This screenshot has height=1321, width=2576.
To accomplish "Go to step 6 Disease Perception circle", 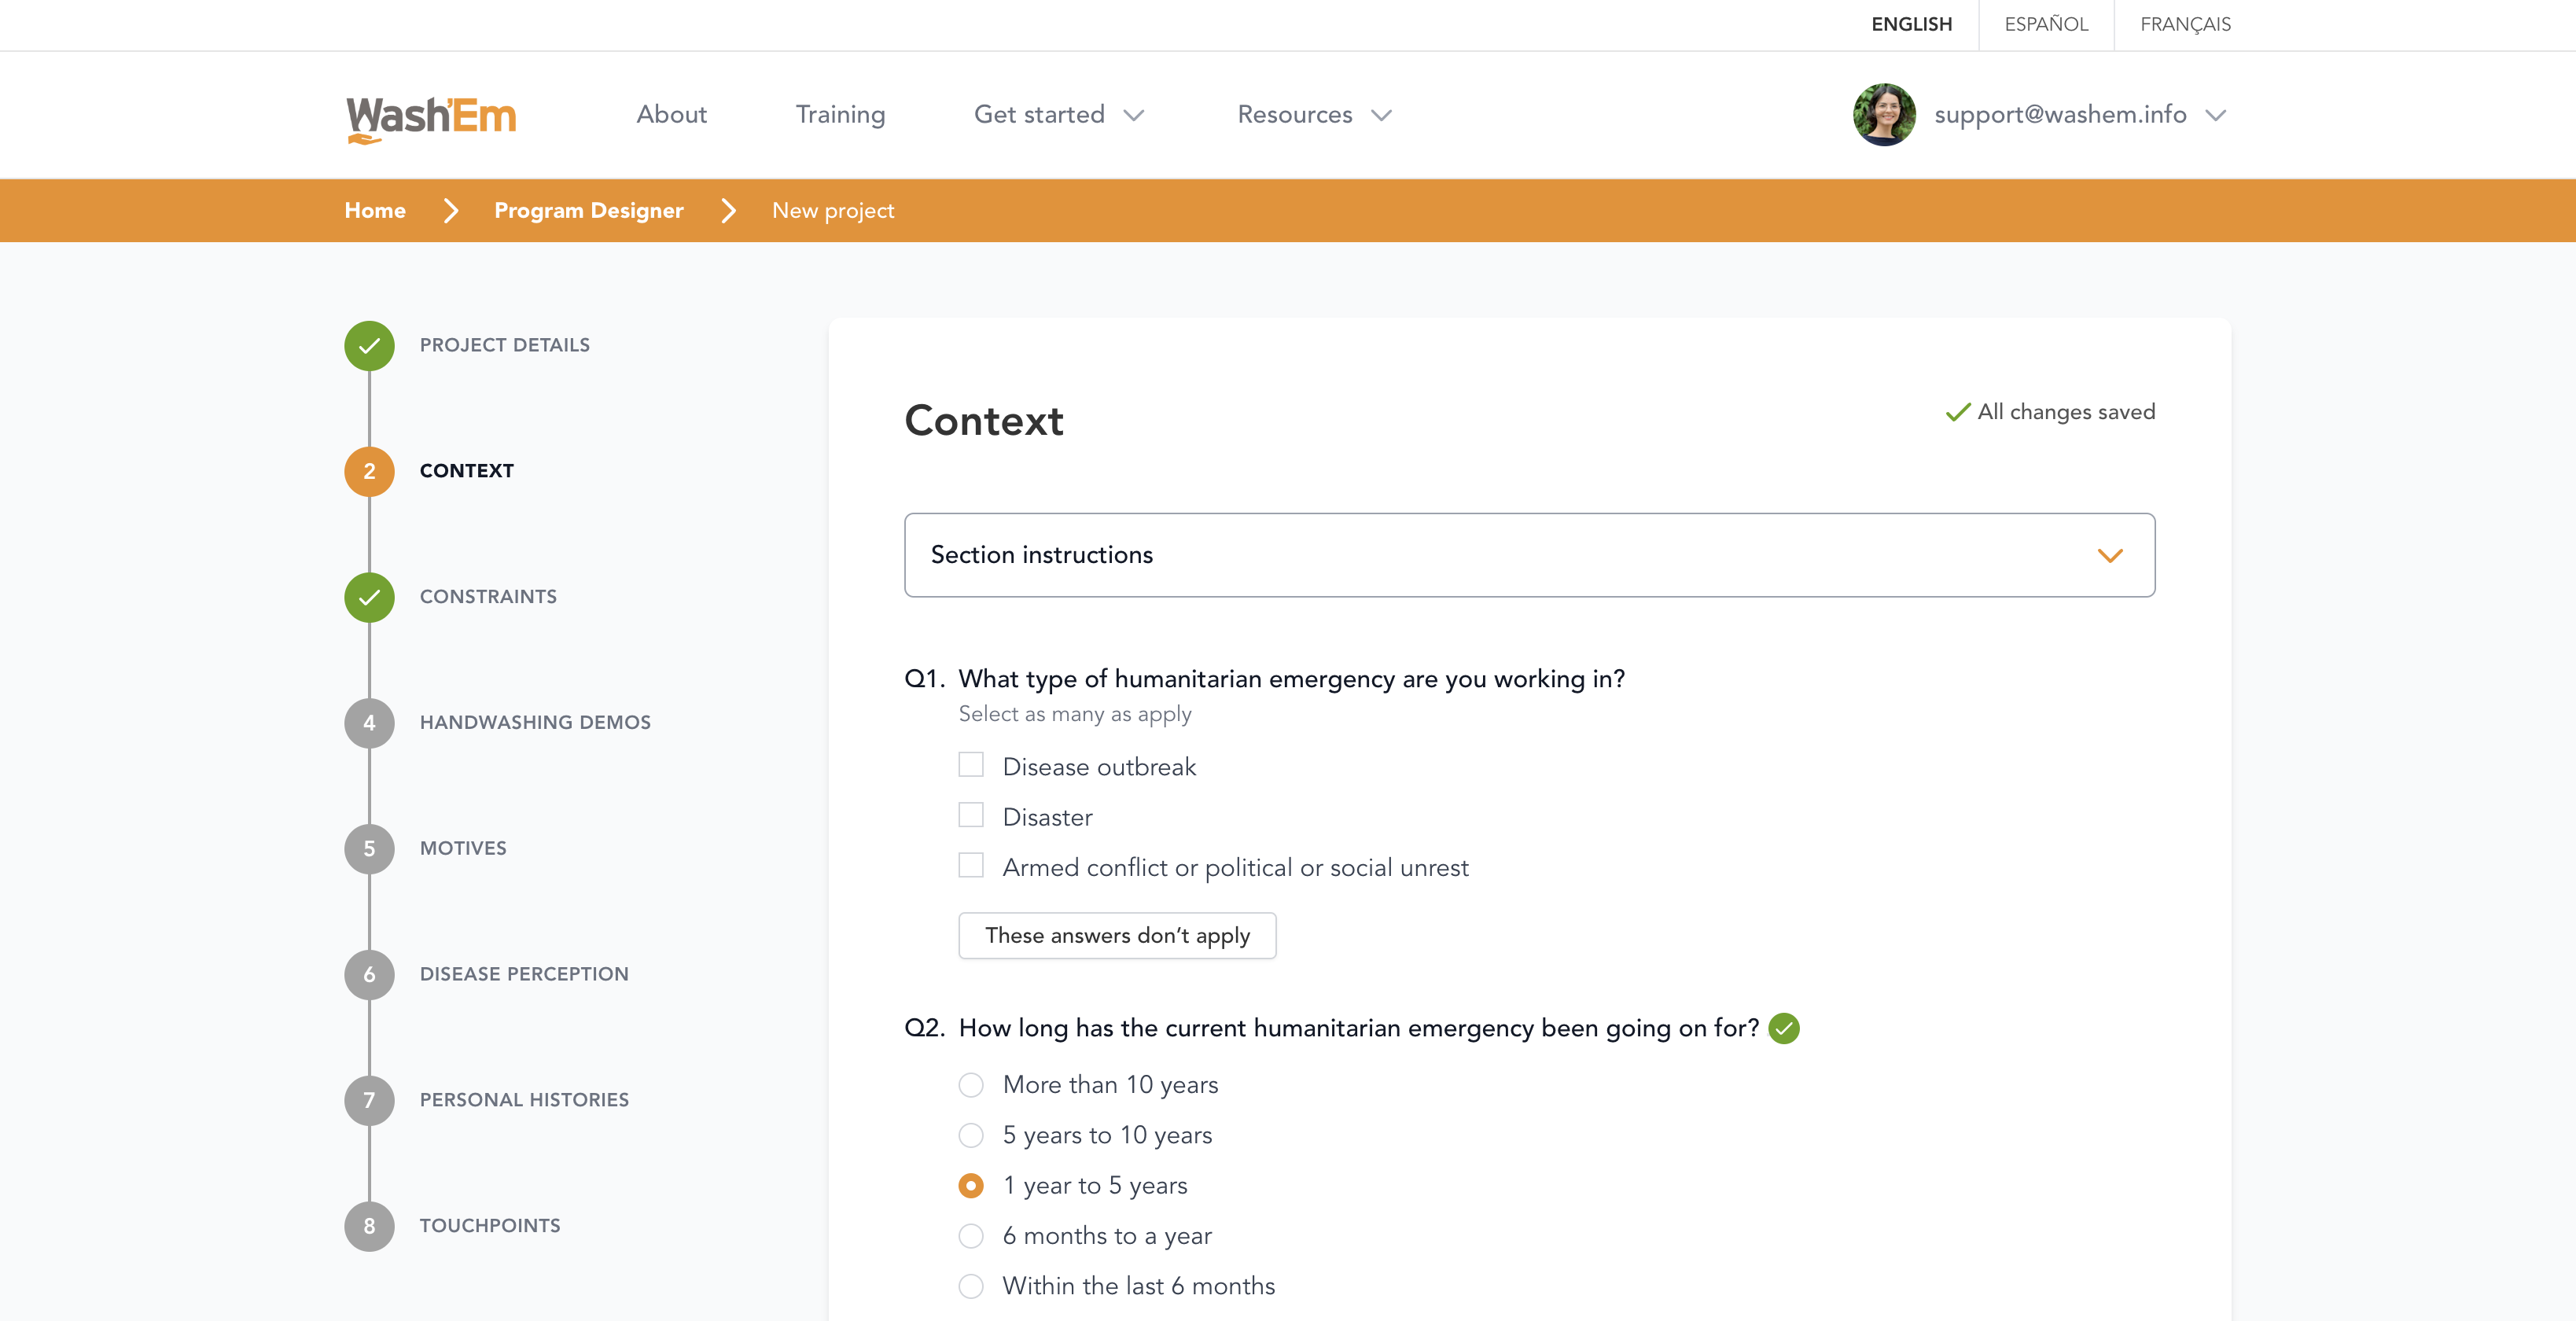I will click(369, 975).
